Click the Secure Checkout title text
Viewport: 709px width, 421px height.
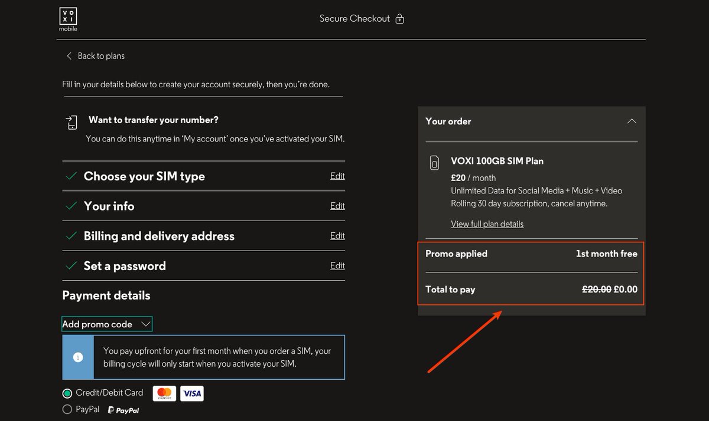point(354,19)
